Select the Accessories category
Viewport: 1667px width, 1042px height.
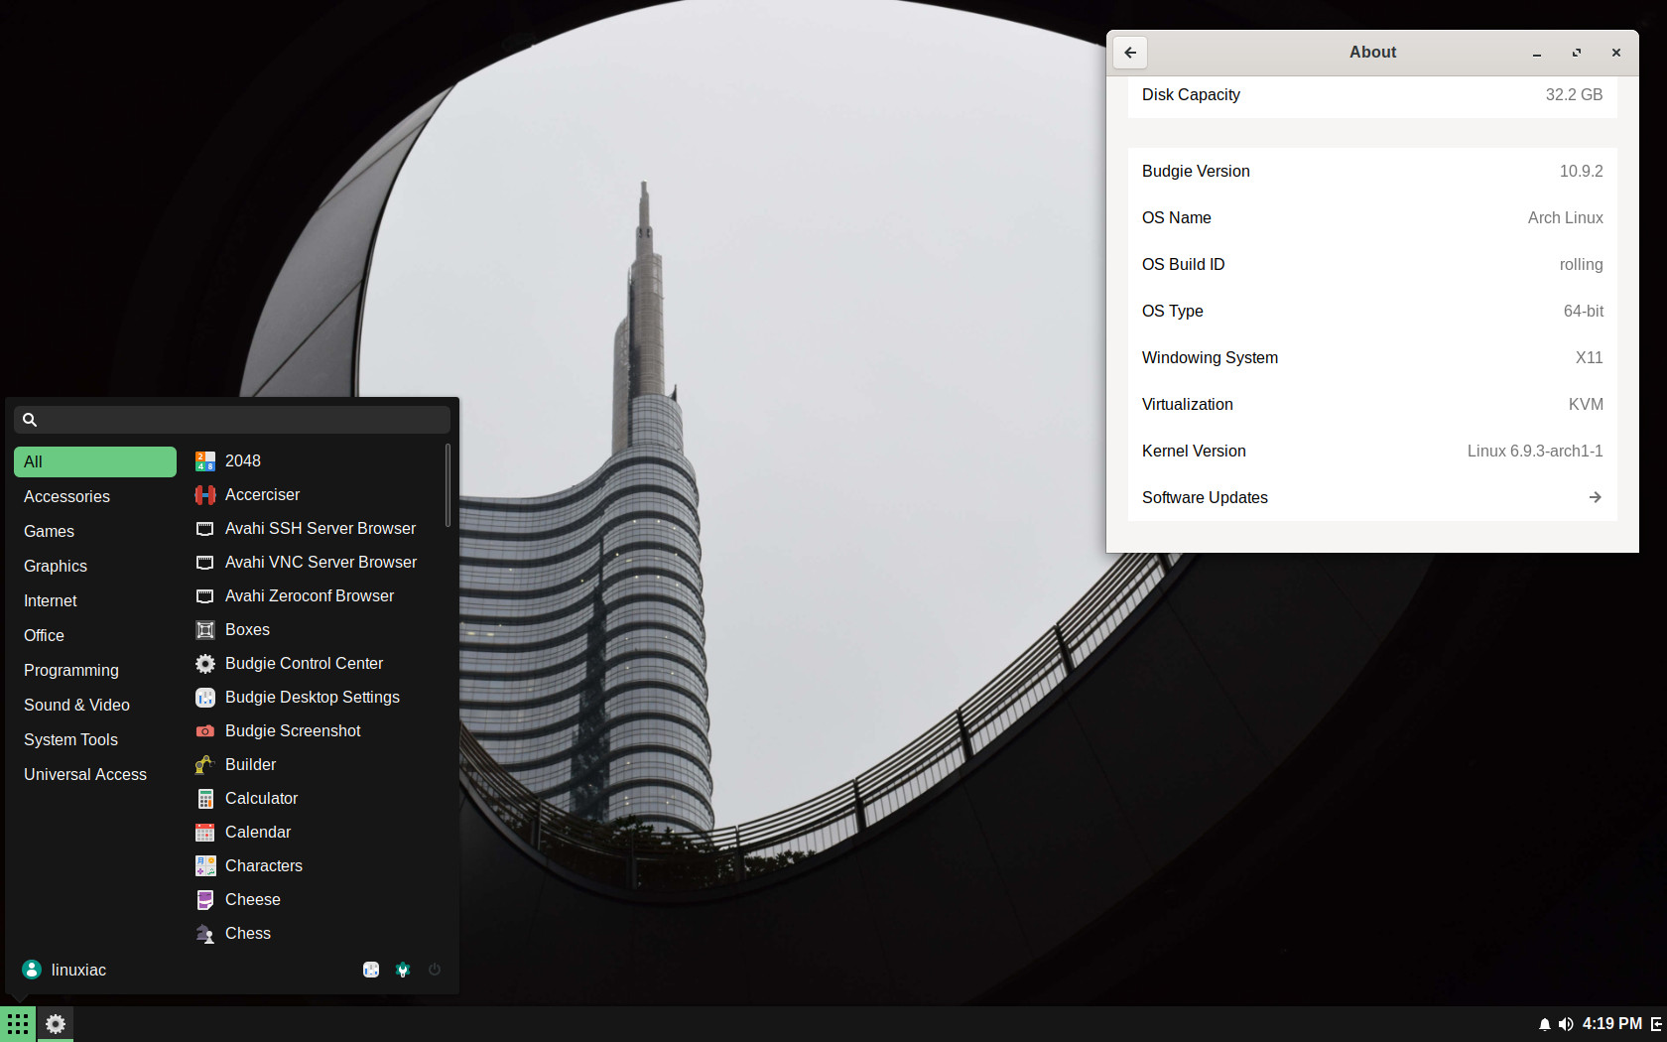click(x=95, y=496)
